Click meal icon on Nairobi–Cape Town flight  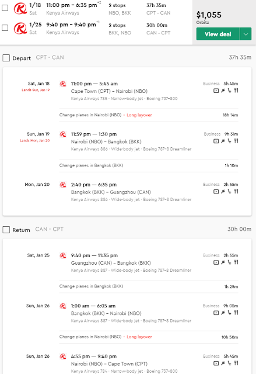236,363
